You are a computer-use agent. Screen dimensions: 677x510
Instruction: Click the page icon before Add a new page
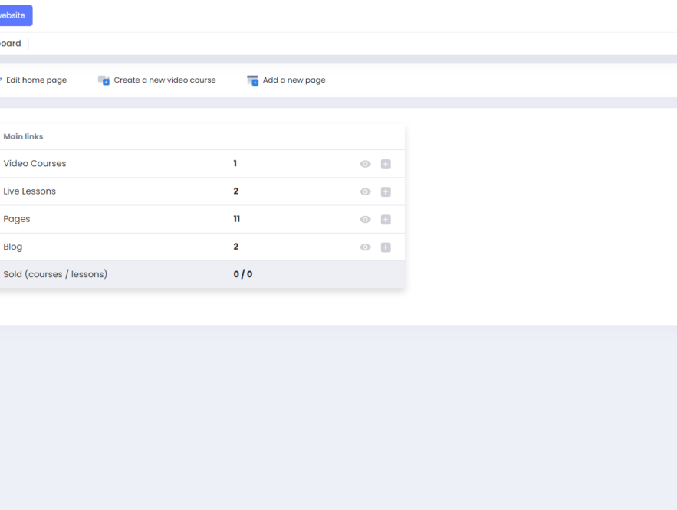click(x=252, y=80)
